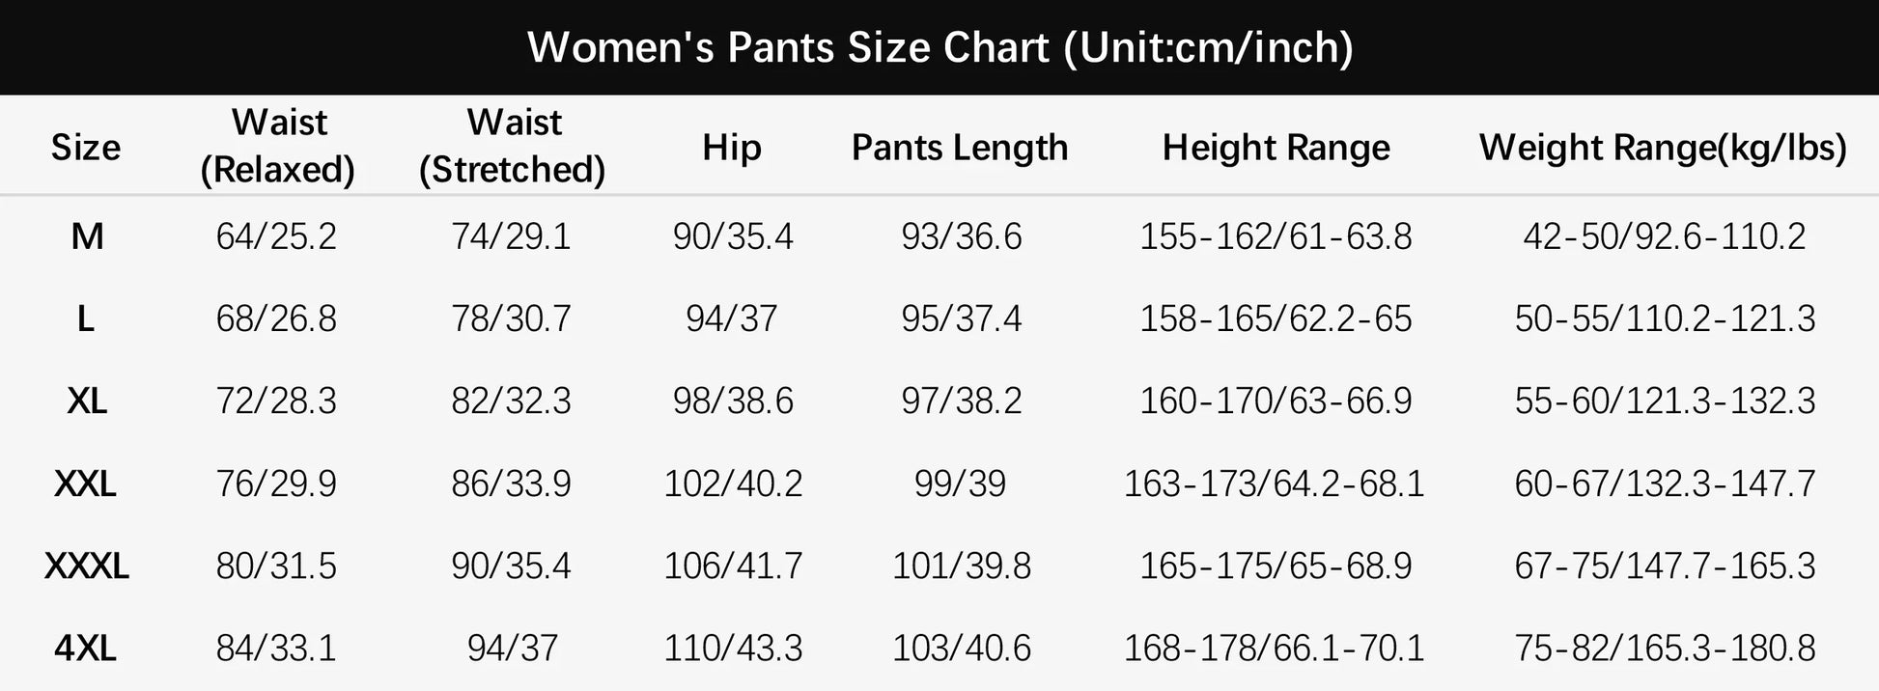
Task: Select the 4XL size row label
Action: (86, 648)
